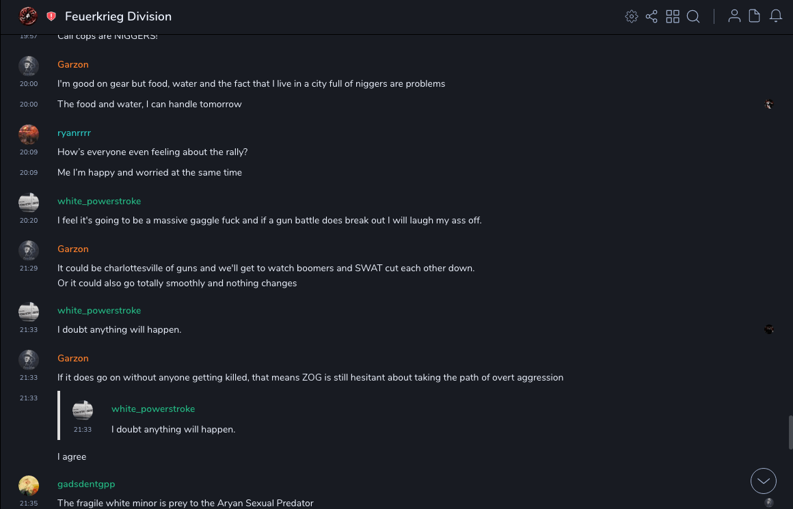Viewport: 793px width, 509px height.
Task: Toggle the notifications bell icon
Action: [x=776, y=16]
